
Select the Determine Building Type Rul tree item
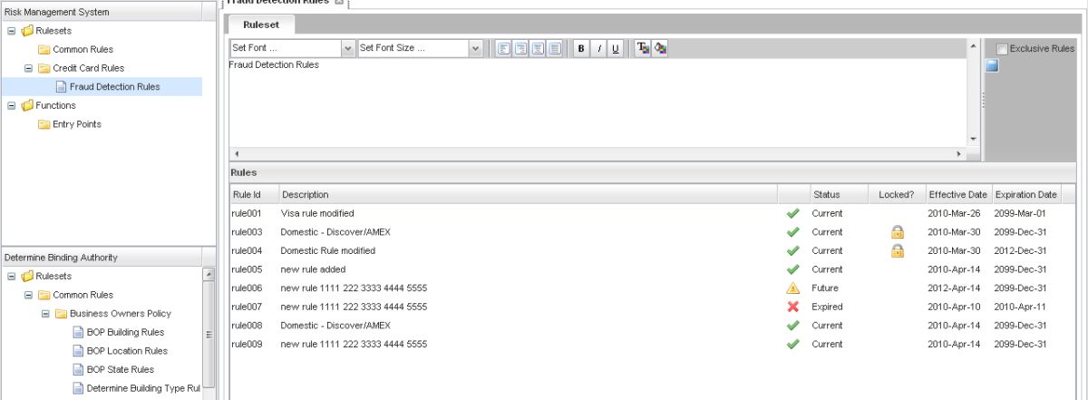(143, 388)
